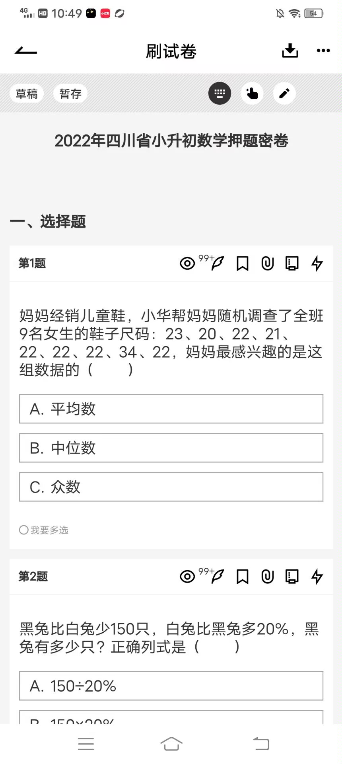
Task: Tap the home button in navigation bar
Action: pyautogui.click(x=171, y=743)
